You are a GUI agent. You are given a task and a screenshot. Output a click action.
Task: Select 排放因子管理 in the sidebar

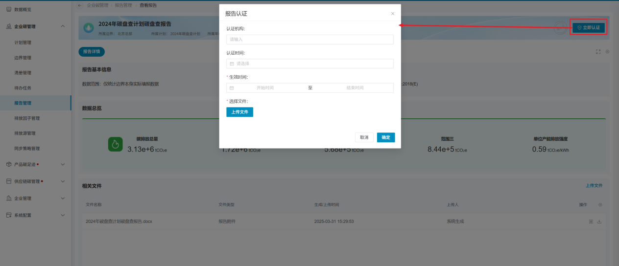pyautogui.click(x=27, y=118)
